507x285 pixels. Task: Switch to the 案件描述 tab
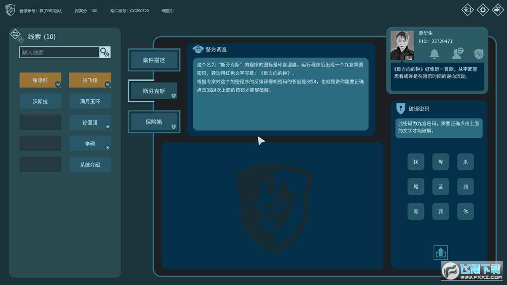[154, 60]
